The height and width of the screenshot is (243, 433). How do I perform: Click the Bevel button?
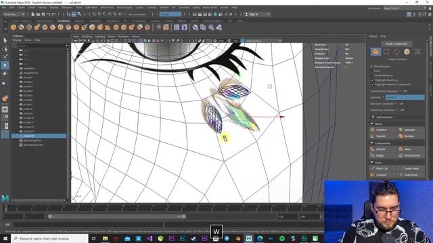[x=411, y=149]
